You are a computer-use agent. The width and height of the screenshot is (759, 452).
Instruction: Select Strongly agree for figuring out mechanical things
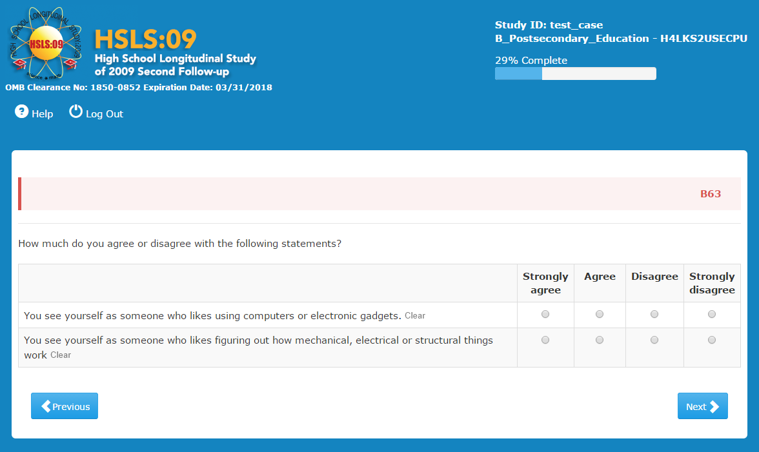[x=545, y=340]
